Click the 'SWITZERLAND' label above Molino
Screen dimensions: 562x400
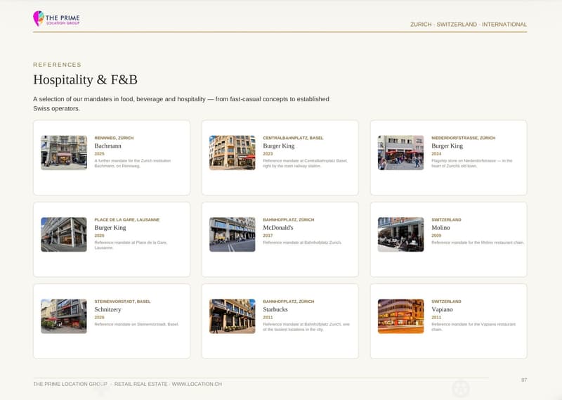tap(446, 219)
